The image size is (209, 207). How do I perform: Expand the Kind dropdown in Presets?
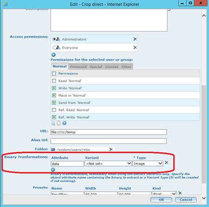[164, 193]
